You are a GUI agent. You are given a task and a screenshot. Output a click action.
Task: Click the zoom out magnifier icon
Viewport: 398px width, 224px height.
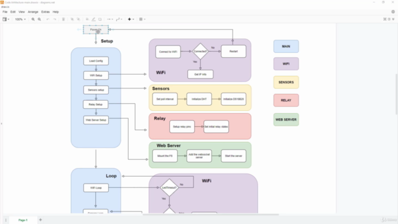pyautogui.click(x=39, y=19)
